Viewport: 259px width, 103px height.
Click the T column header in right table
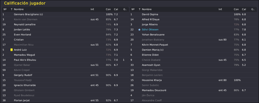coord(140,9)
